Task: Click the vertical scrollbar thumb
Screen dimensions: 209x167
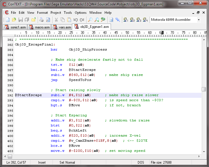Action: coord(204,89)
